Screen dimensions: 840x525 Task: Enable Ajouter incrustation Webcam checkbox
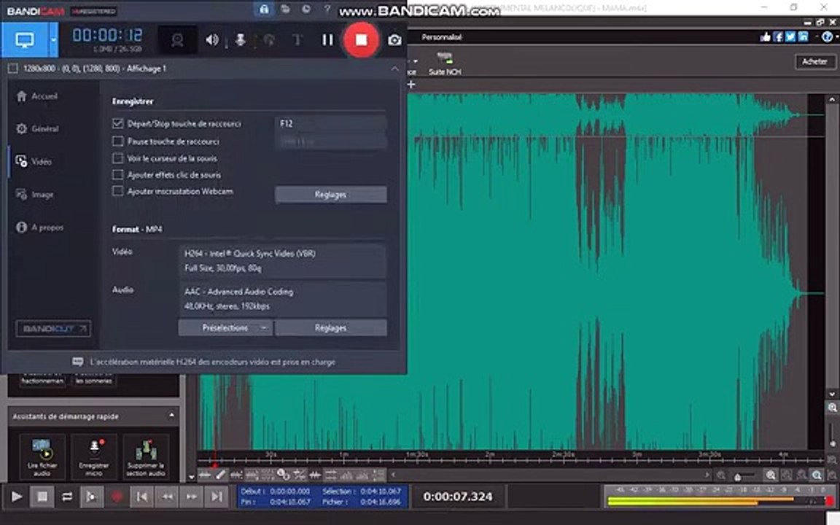coord(118,191)
